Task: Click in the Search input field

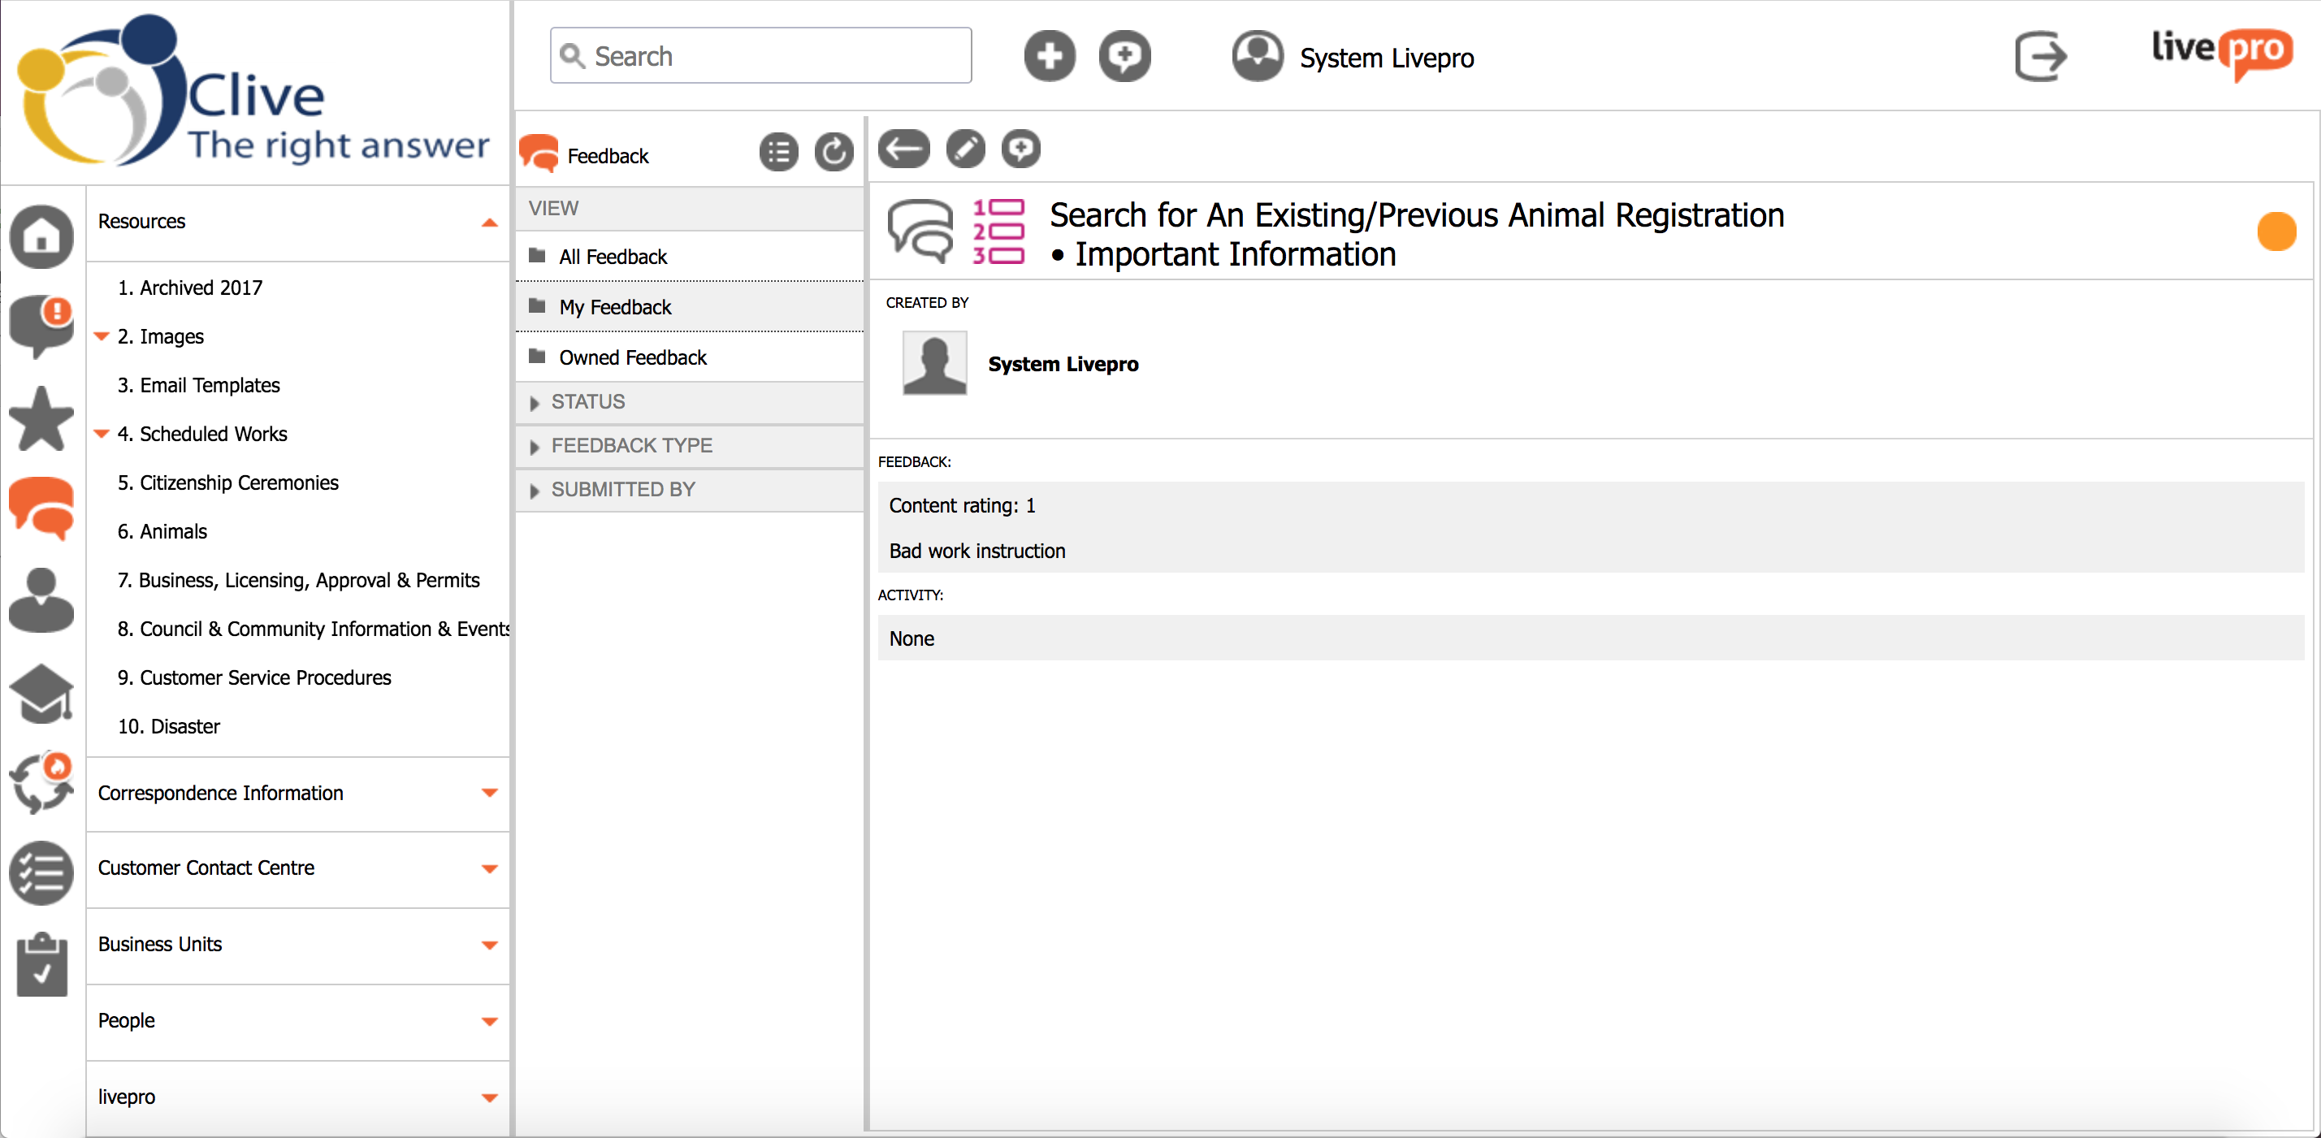Action: (775, 57)
